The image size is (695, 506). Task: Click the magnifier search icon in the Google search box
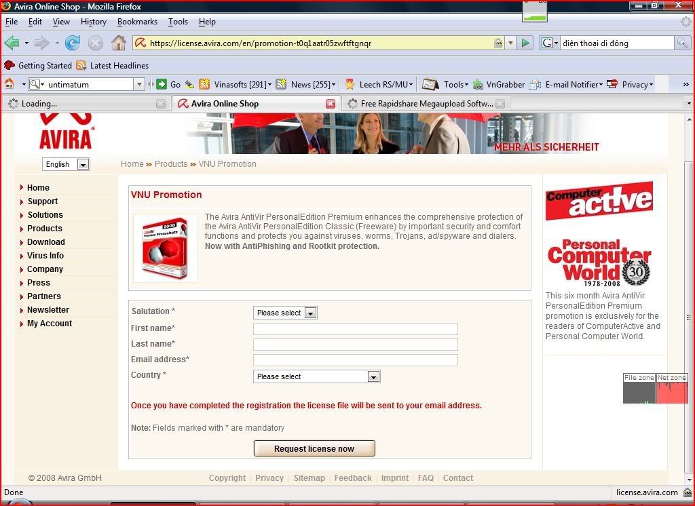pyautogui.click(x=681, y=43)
